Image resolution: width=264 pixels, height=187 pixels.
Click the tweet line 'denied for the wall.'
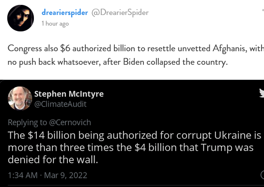[x=53, y=159]
